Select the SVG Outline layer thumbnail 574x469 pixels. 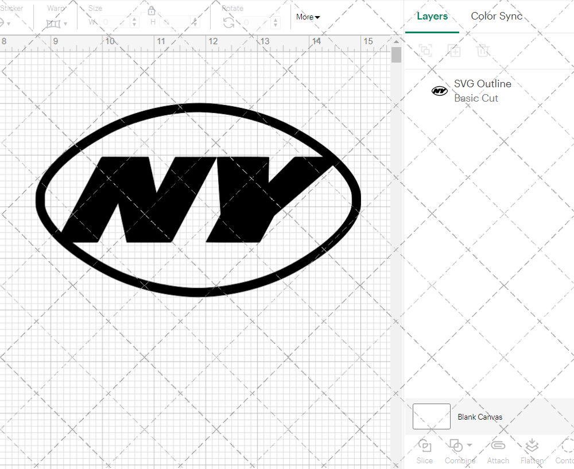(x=439, y=91)
